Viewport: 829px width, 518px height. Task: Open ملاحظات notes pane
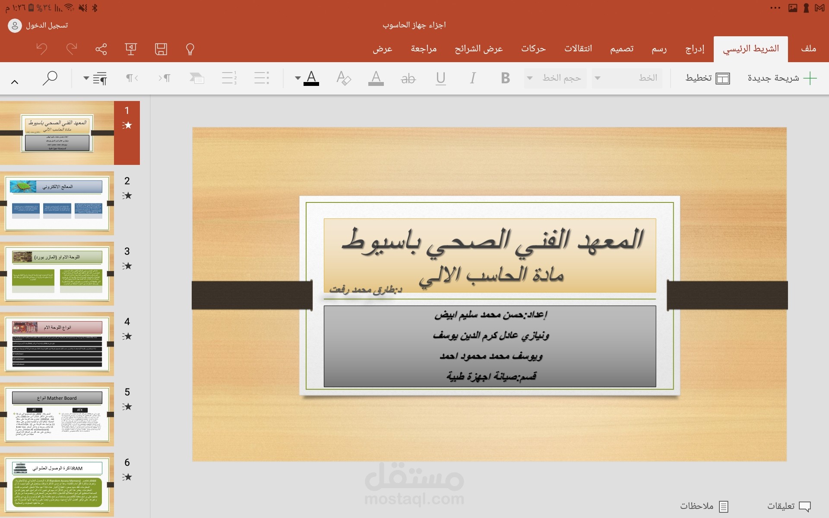704,506
